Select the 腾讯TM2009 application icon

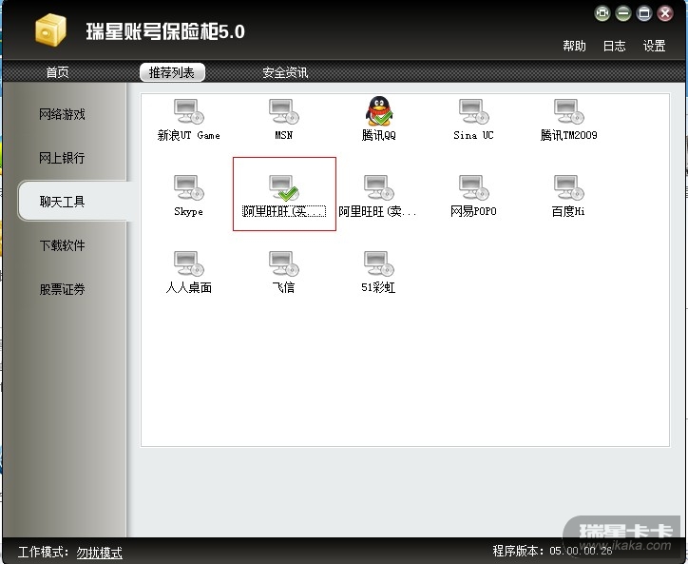coord(568,111)
